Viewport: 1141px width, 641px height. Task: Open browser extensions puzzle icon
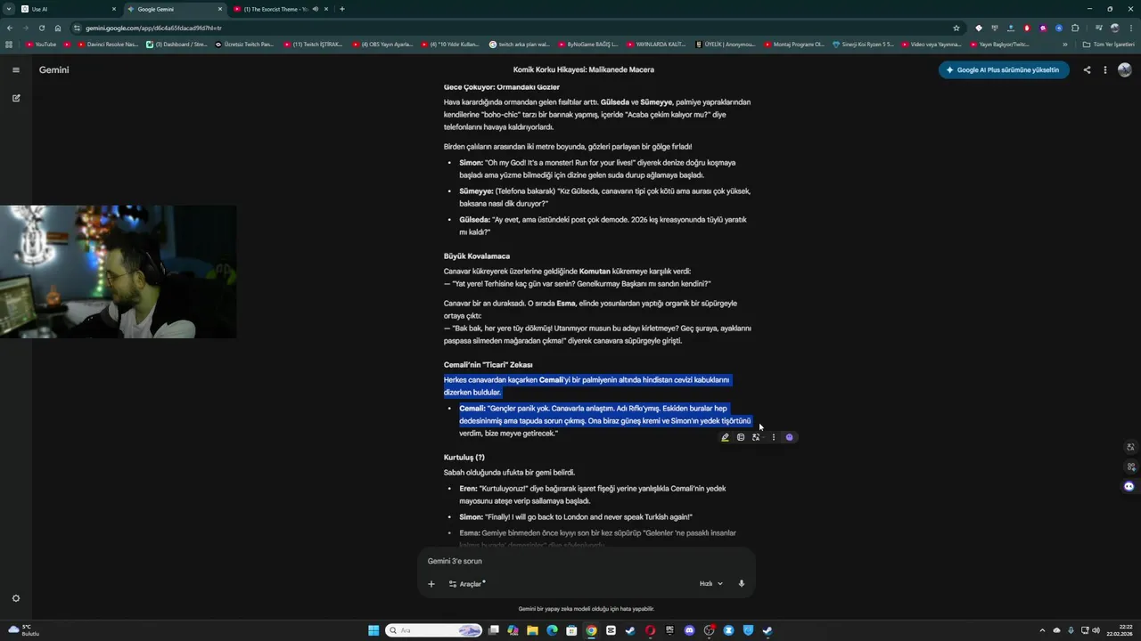coord(1075,28)
